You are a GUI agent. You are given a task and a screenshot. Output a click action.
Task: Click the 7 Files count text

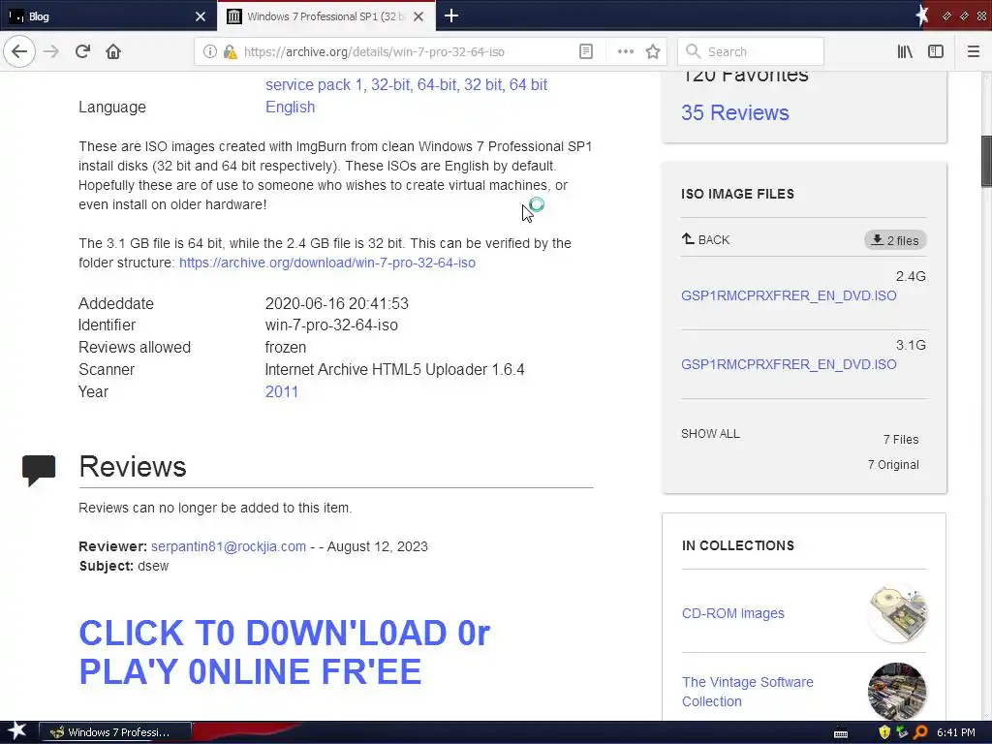point(901,440)
